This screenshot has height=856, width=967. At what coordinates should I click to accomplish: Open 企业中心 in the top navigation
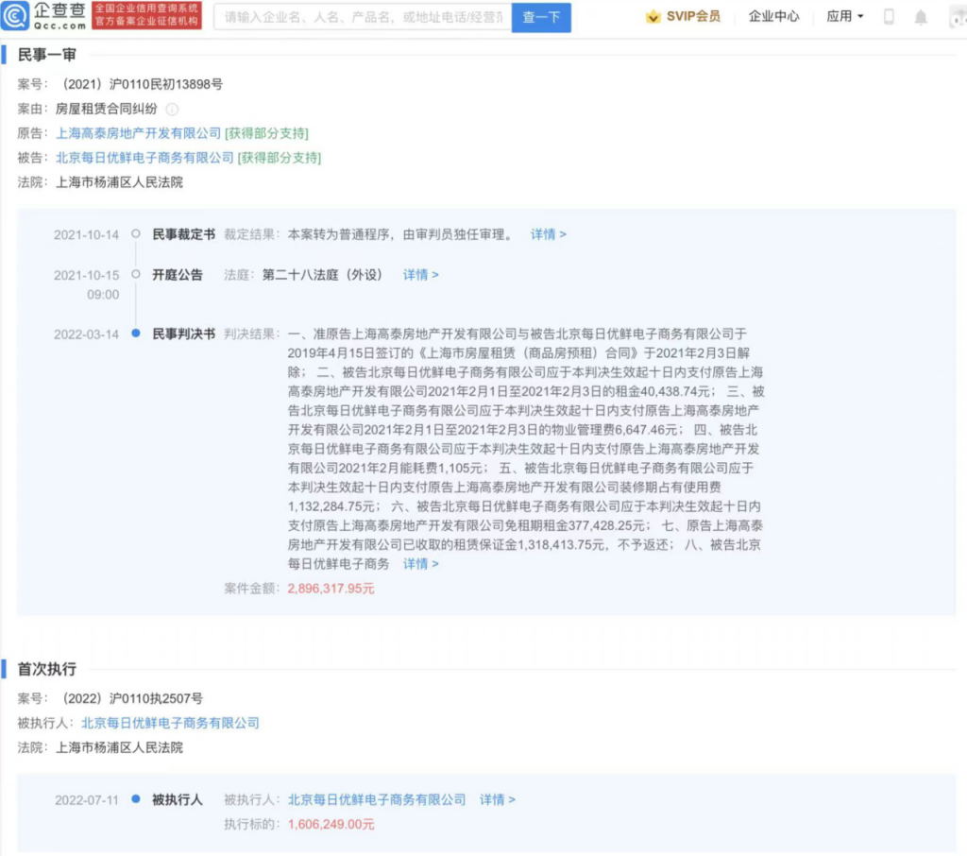(x=773, y=17)
